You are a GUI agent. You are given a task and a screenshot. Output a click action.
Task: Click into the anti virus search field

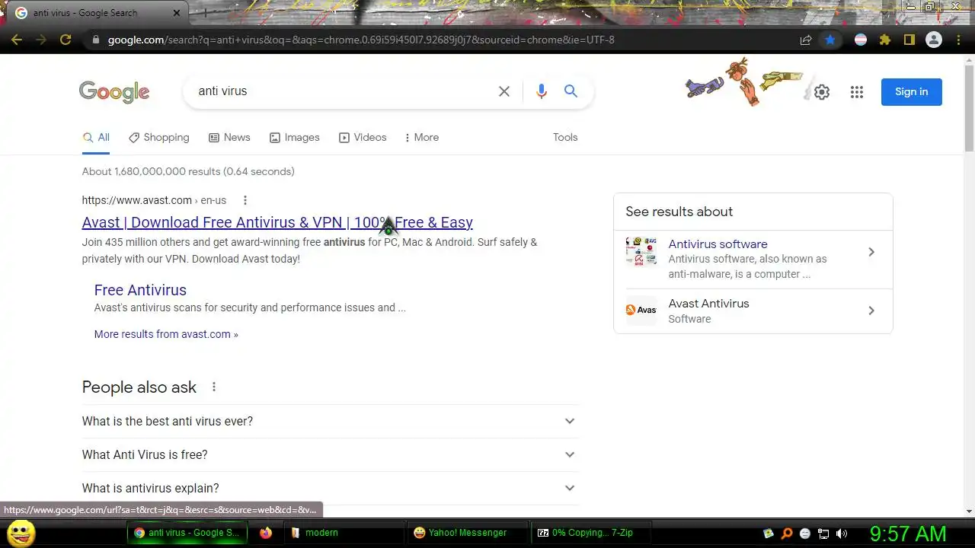(x=343, y=91)
